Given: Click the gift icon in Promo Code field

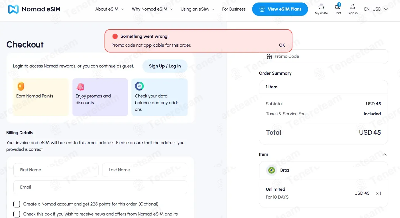Looking at the screenshot, I should (x=269, y=56).
